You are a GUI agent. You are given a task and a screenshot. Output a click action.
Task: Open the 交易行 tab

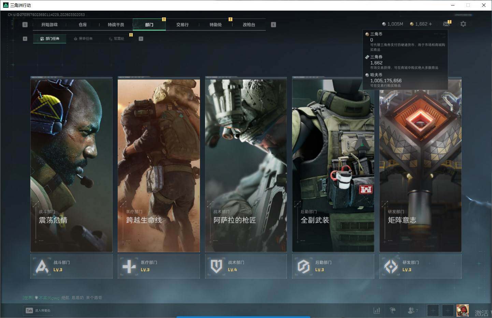(182, 25)
